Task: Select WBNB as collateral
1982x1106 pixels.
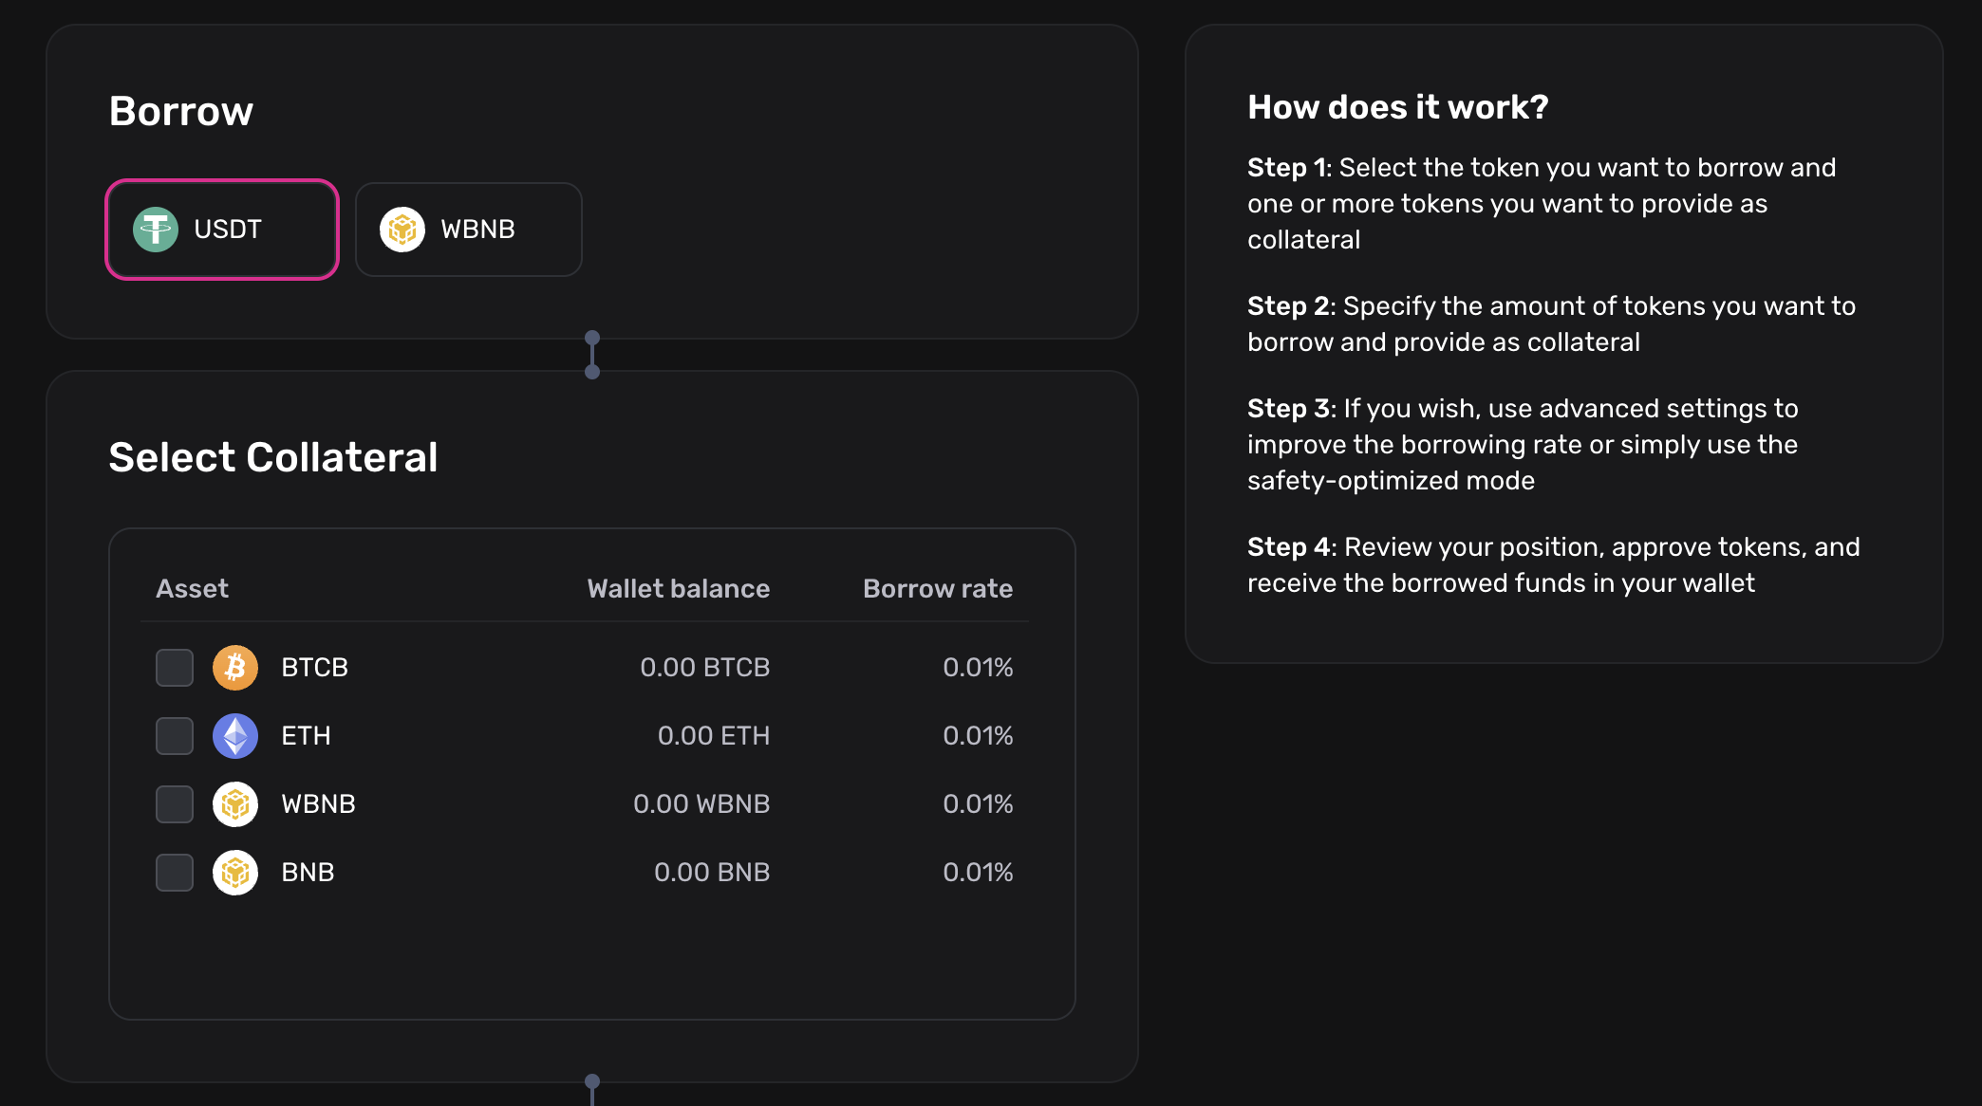Action: click(174, 803)
